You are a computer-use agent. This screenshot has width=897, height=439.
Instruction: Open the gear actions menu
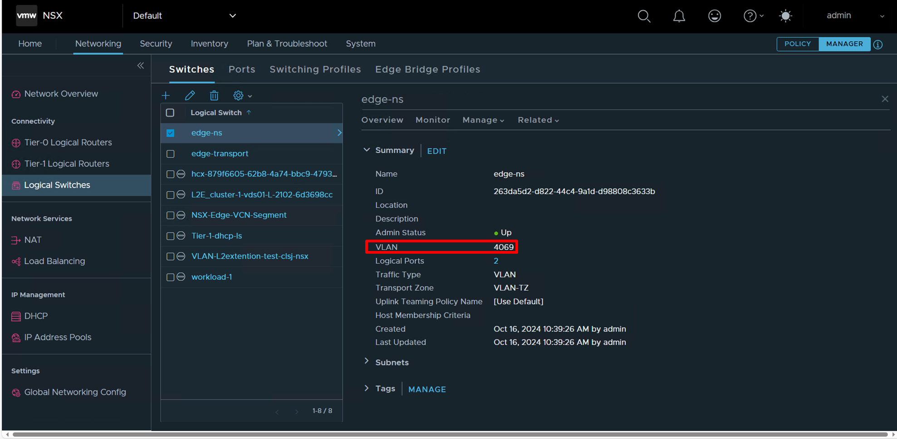(242, 96)
